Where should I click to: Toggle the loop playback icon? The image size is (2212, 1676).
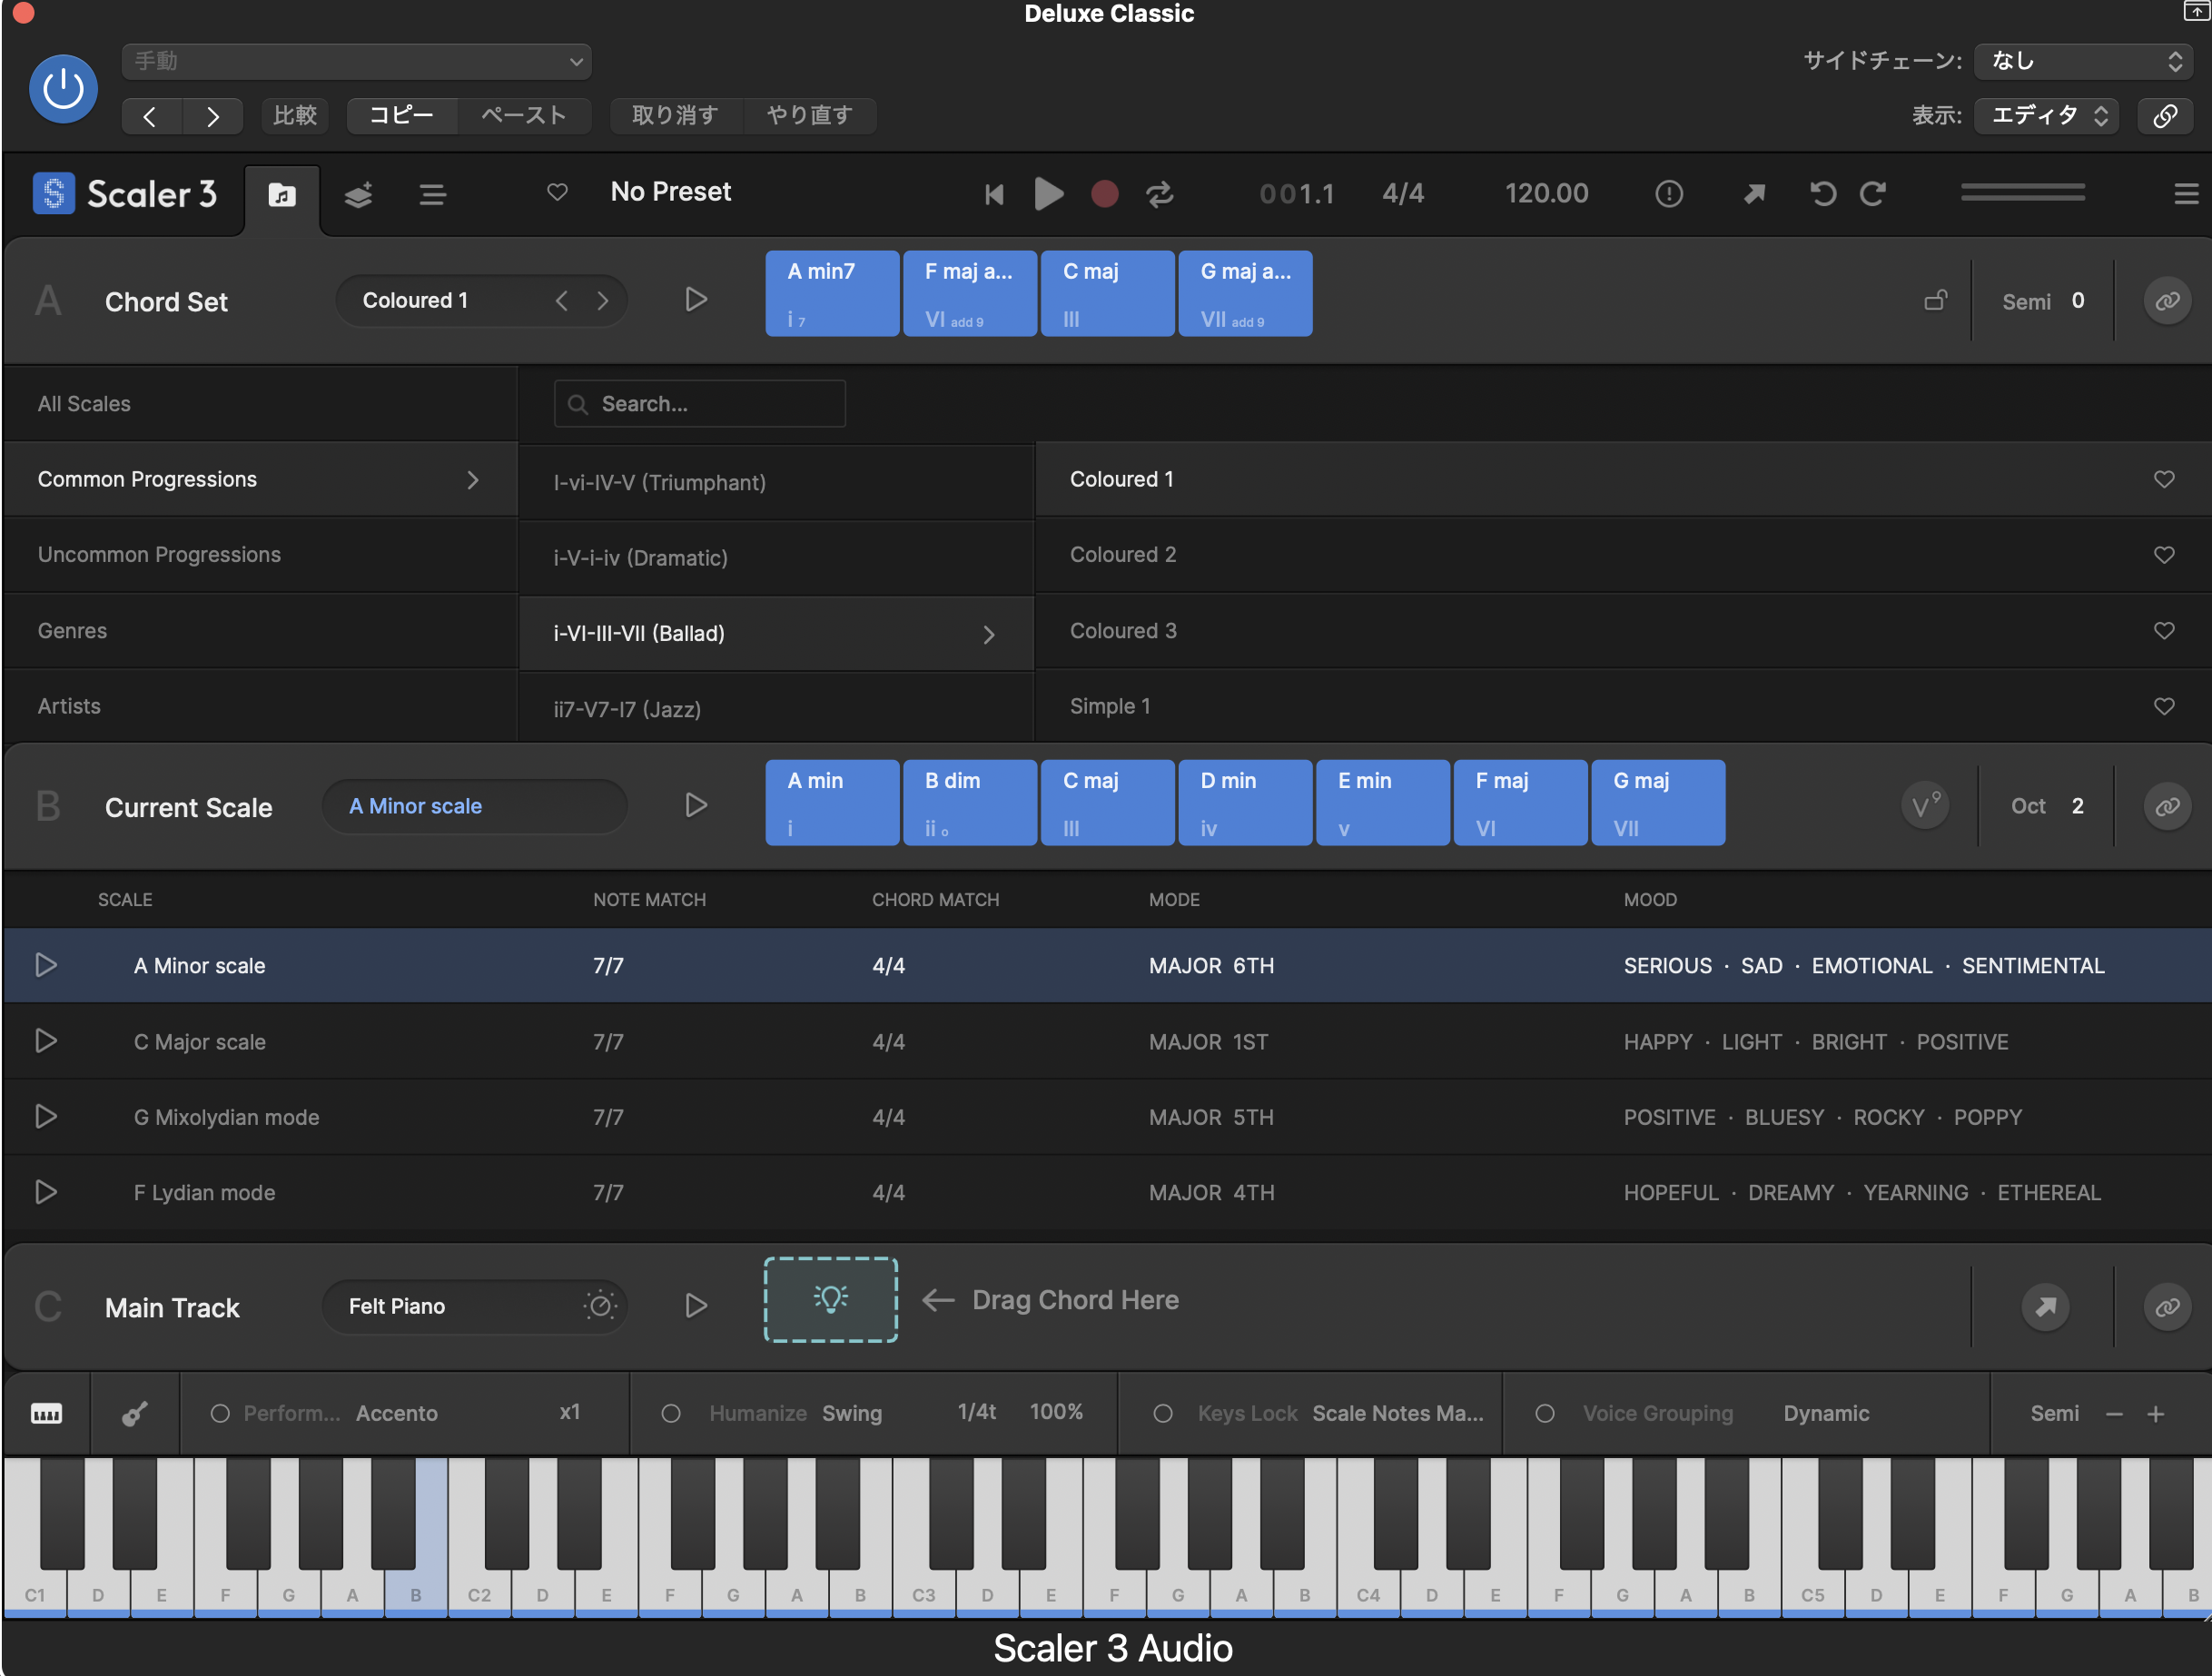click(1160, 194)
